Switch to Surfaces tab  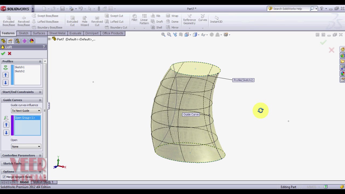click(x=39, y=33)
